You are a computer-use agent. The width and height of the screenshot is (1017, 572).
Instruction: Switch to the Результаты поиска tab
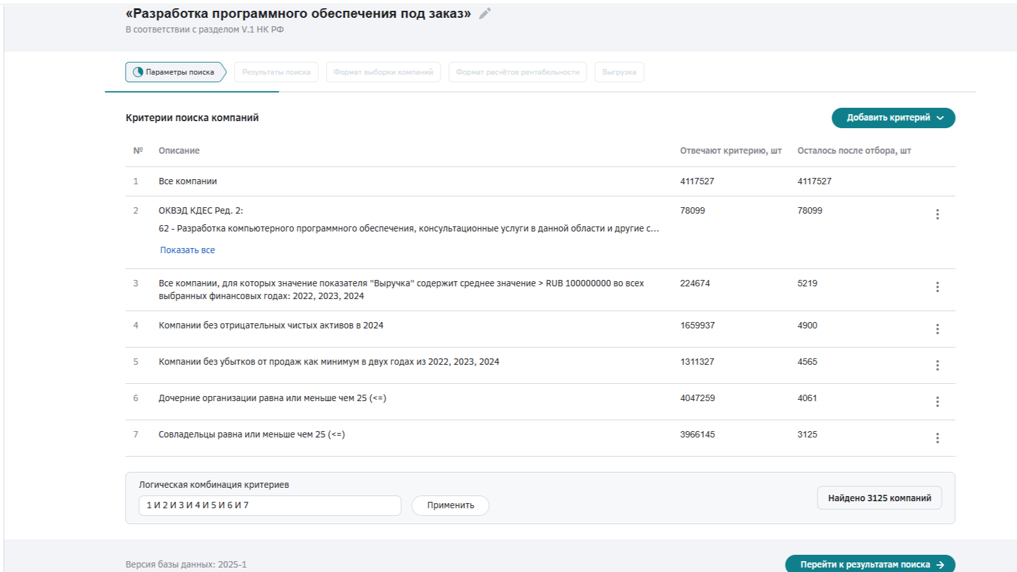276,72
